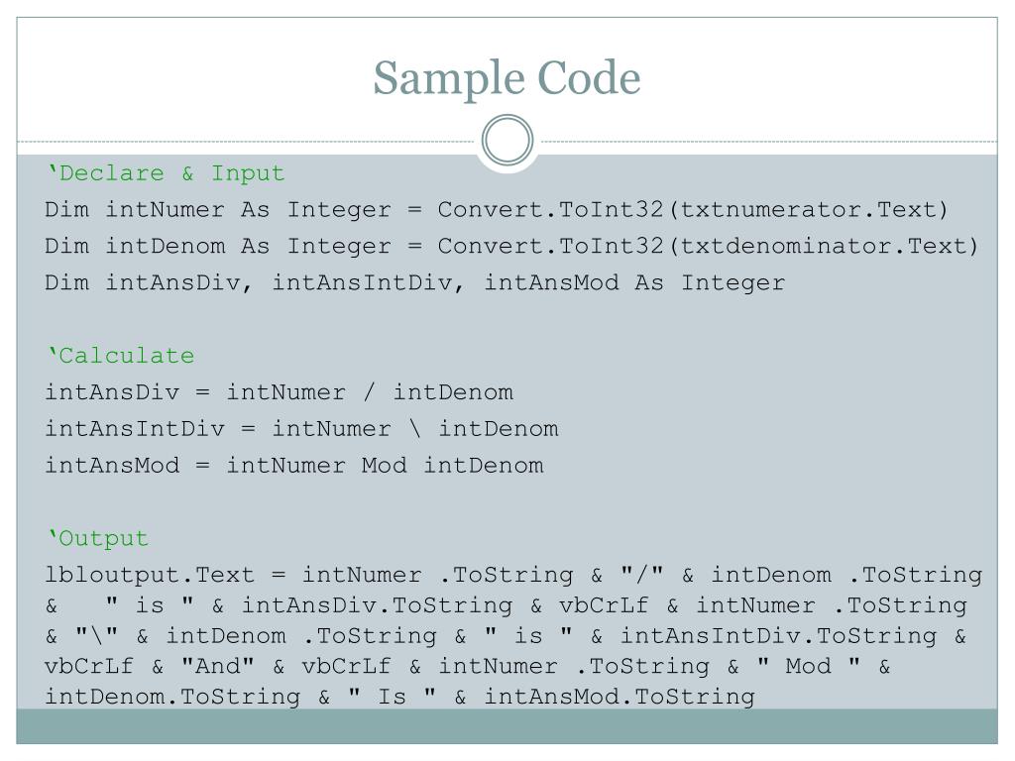
Task: Click the teal footer bar
Action: pyautogui.click(x=507, y=726)
